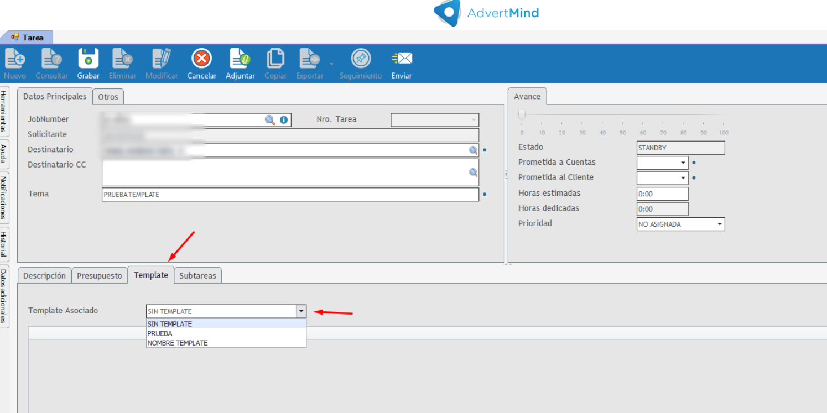Viewport: 827px width, 413px height.
Task: Open the Presupuesto tab
Action: 100,275
